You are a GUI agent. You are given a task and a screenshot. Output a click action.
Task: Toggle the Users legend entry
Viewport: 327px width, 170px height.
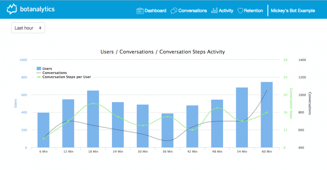click(44, 69)
